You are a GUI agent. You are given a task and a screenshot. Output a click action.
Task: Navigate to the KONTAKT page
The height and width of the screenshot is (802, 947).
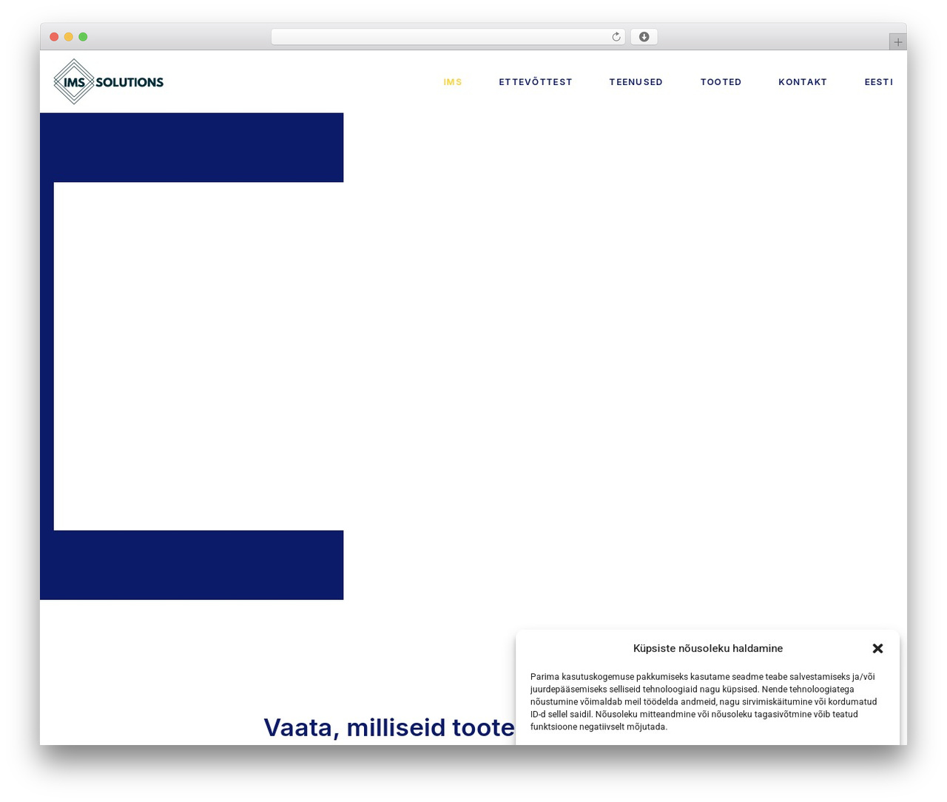point(802,82)
